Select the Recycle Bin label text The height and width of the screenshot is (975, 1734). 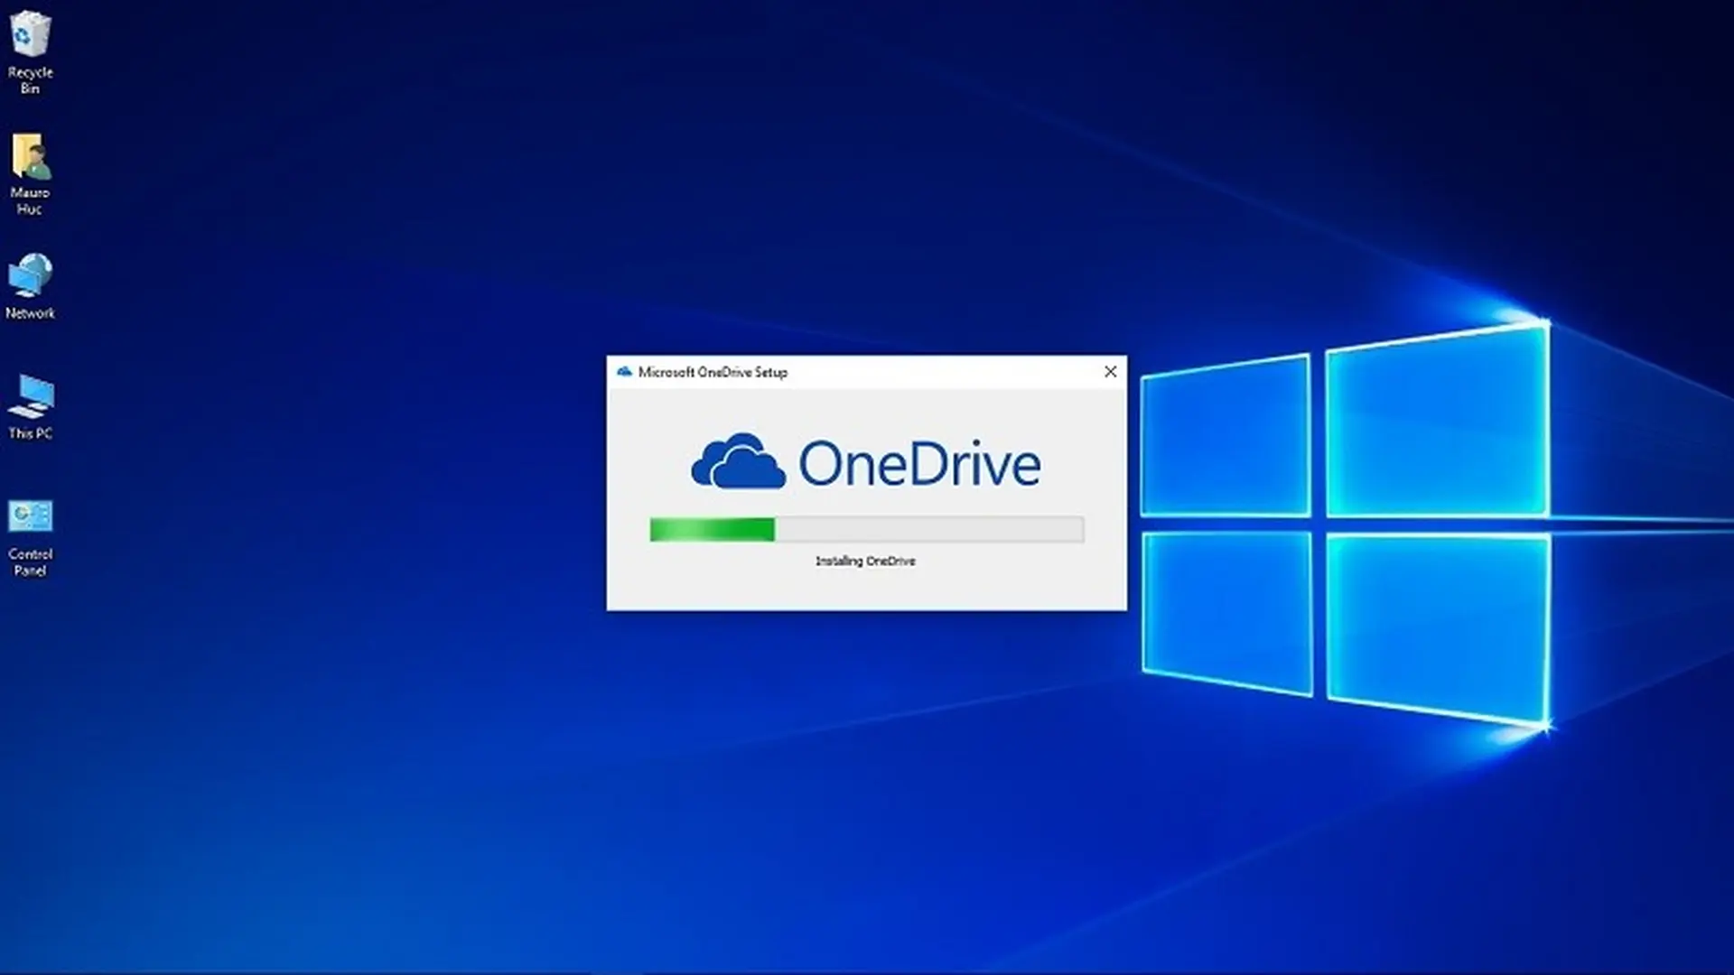tap(30, 80)
